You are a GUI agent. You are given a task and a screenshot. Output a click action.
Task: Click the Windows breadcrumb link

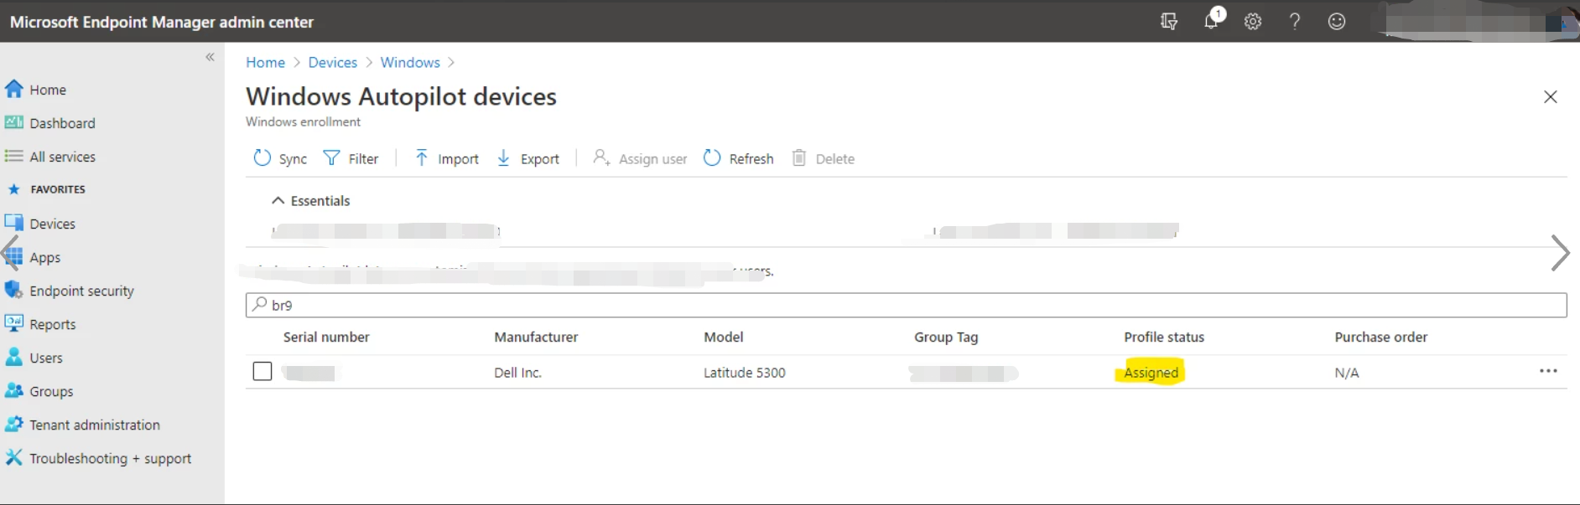pos(410,63)
